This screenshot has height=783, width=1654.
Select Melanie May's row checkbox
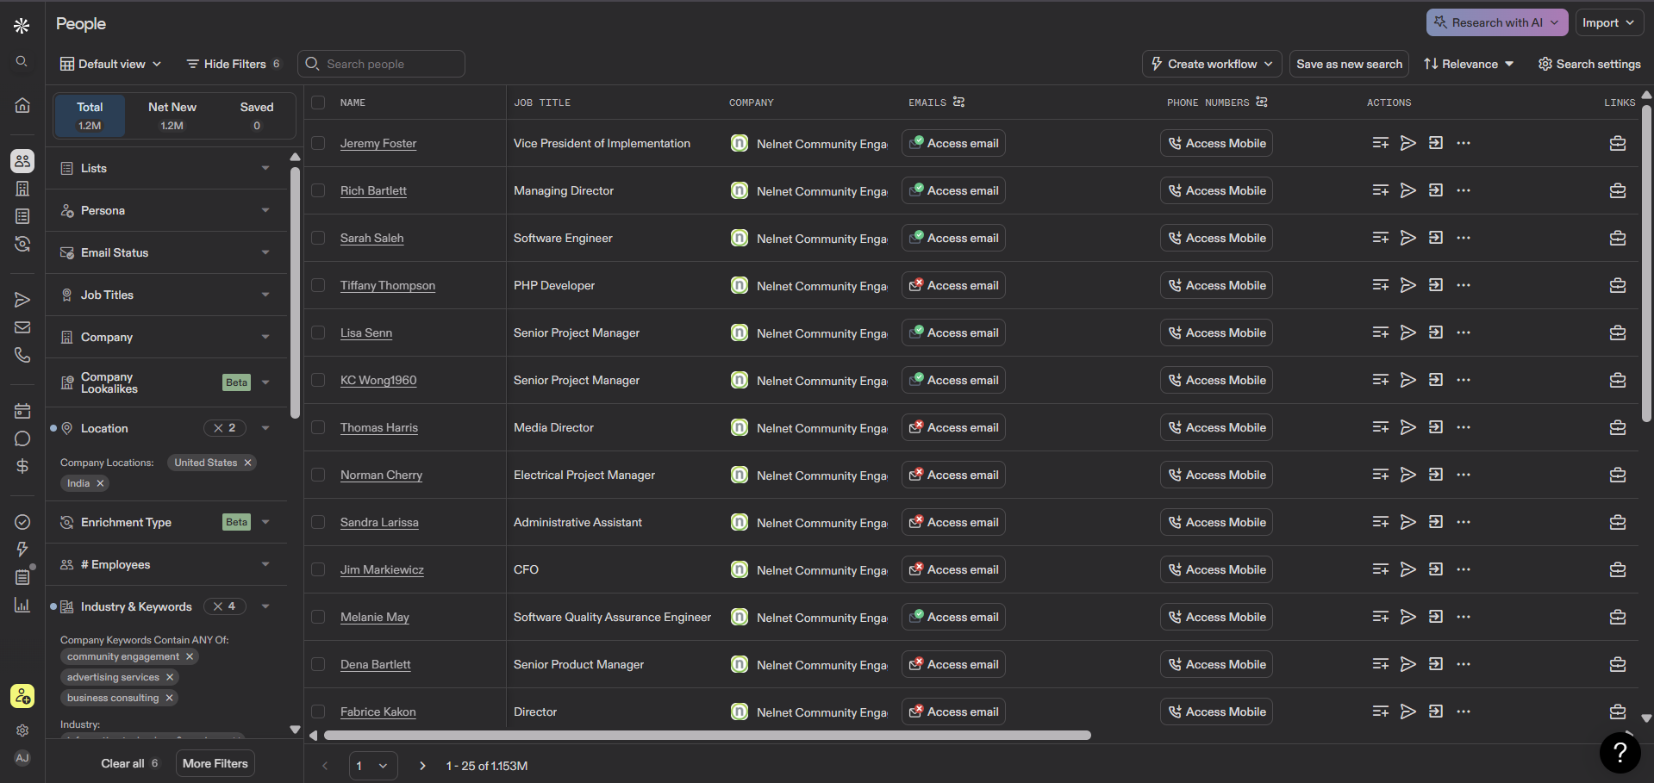point(318,617)
